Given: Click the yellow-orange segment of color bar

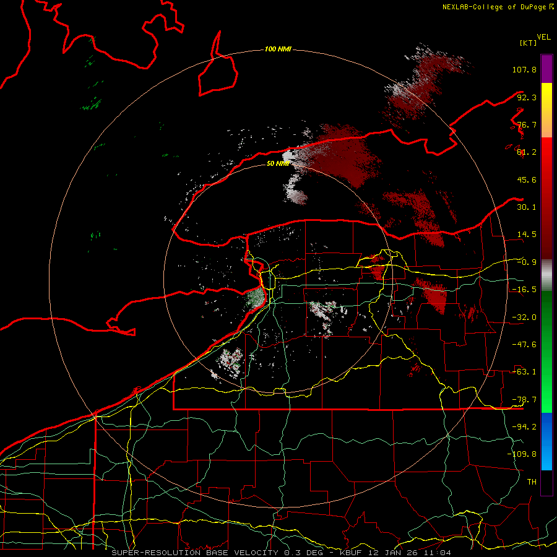Looking at the screenshot, I should [x=546, y=110].
